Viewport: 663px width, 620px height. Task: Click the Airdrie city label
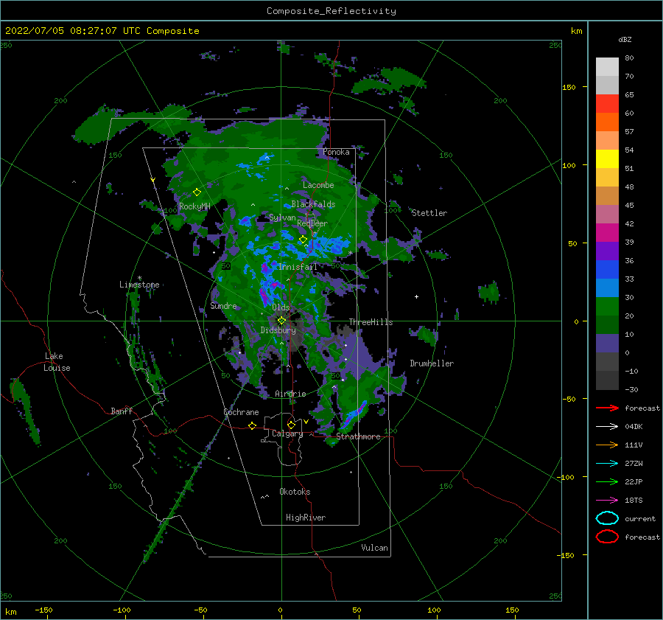point(290,394)
